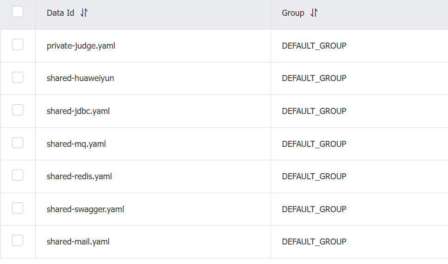Select the shared-mq.yaml entry

(76, 144)
